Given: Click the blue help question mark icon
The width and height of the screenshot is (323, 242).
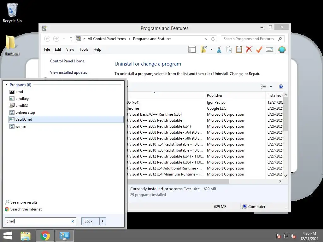Looking at the screenshot, I should tap(281, 87).
